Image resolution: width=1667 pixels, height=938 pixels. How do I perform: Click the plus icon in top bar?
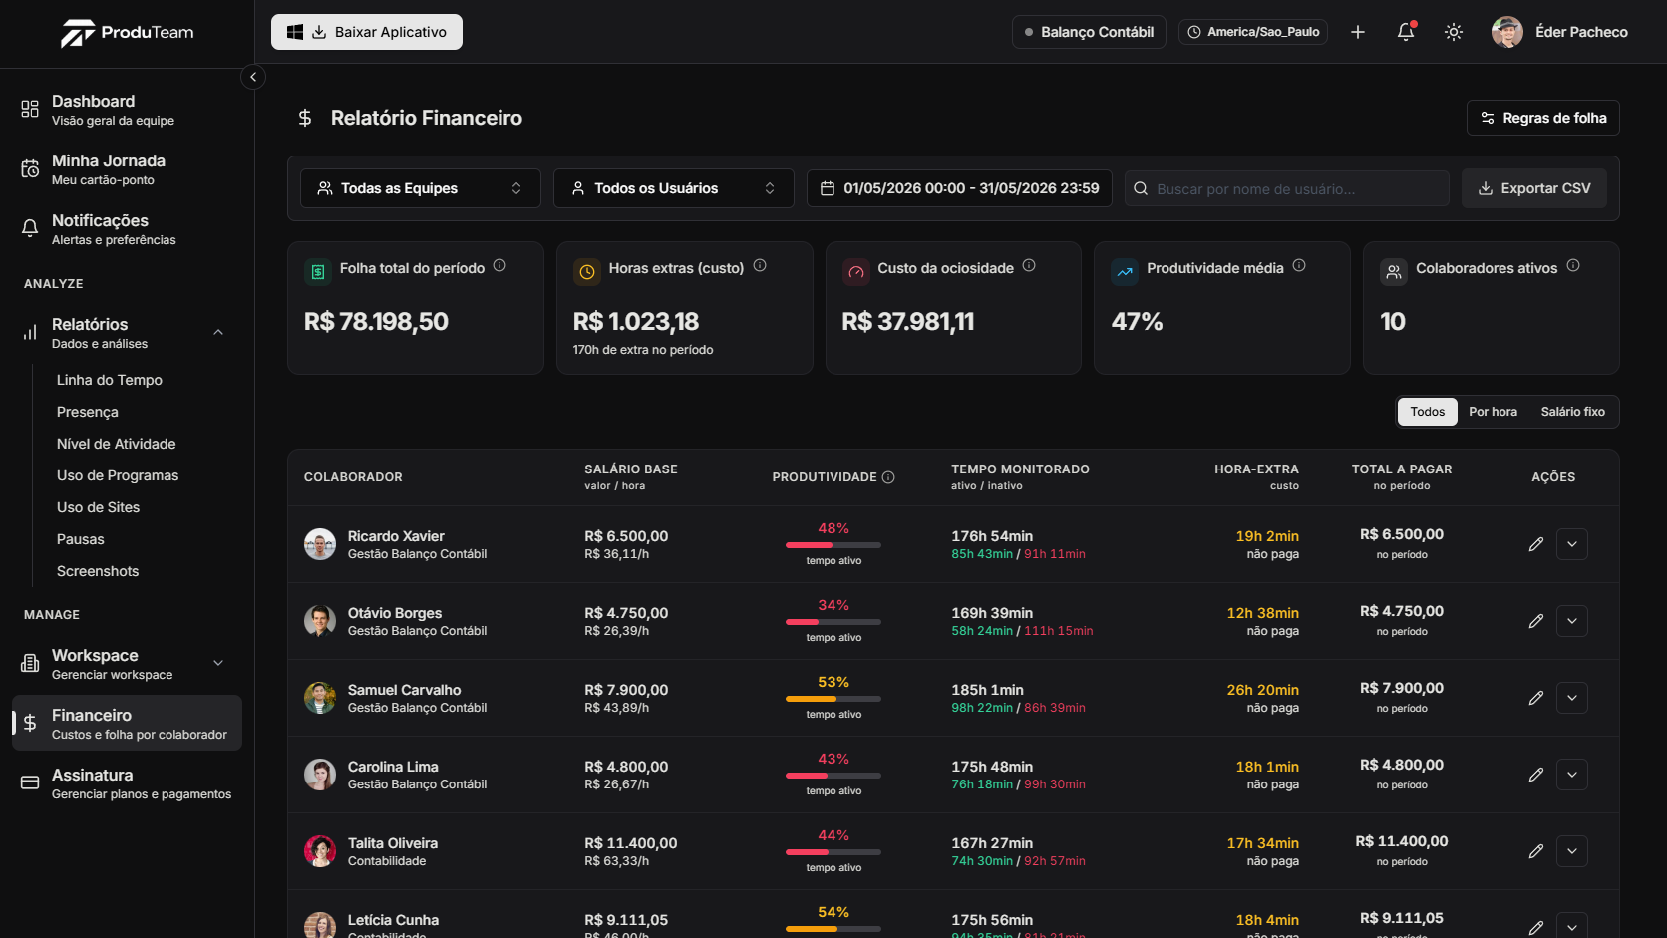point(1358,32)
